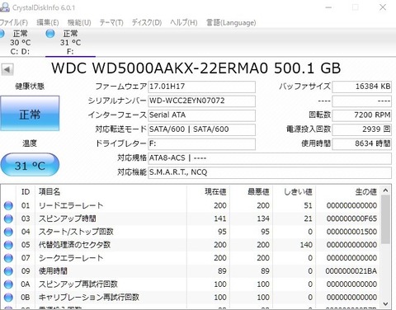Viewport: 396px width, 310px height.
Task: Click the transfer mode field SATA/600 | SATA/600
Action: point(201,129)
